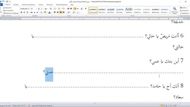The image size is (190, 107).
Task: Click the Align Left icon
Action: click(x=55, y=12)
